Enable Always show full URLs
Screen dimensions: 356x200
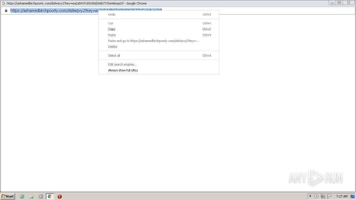159,70
